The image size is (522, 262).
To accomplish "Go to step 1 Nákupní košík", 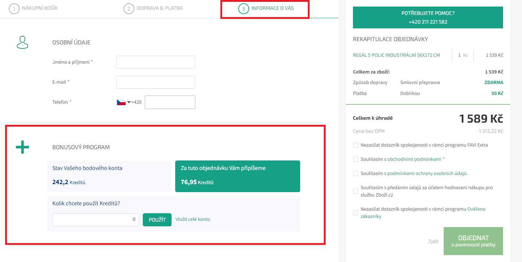I will point(34,8).
